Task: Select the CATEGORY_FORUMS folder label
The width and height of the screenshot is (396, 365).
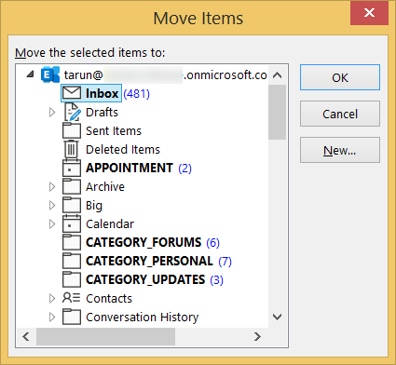Action: [143, 242]
